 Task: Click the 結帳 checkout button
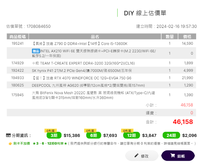(x=178, y=156)
